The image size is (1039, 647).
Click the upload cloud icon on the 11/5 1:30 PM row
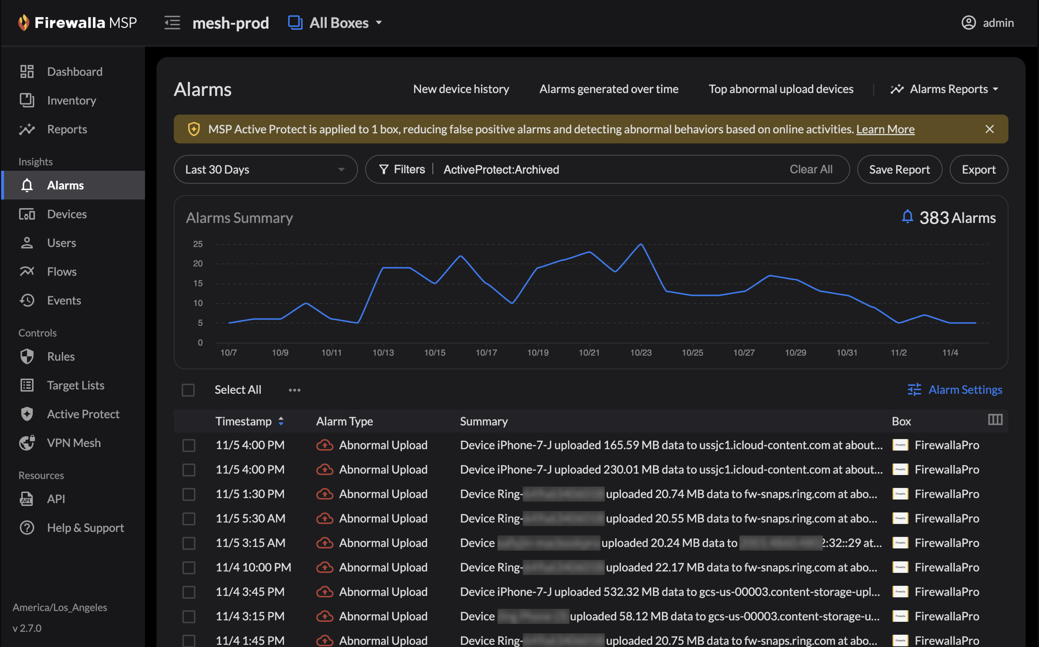point(325,494)
